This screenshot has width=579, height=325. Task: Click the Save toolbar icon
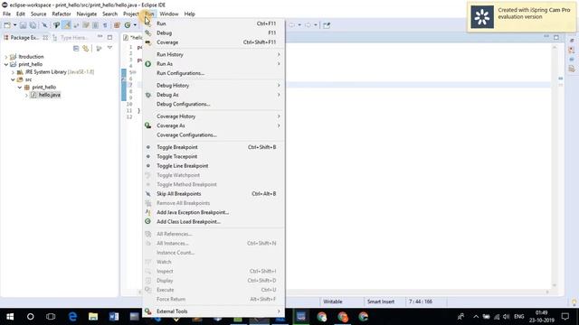pos(23,25)
